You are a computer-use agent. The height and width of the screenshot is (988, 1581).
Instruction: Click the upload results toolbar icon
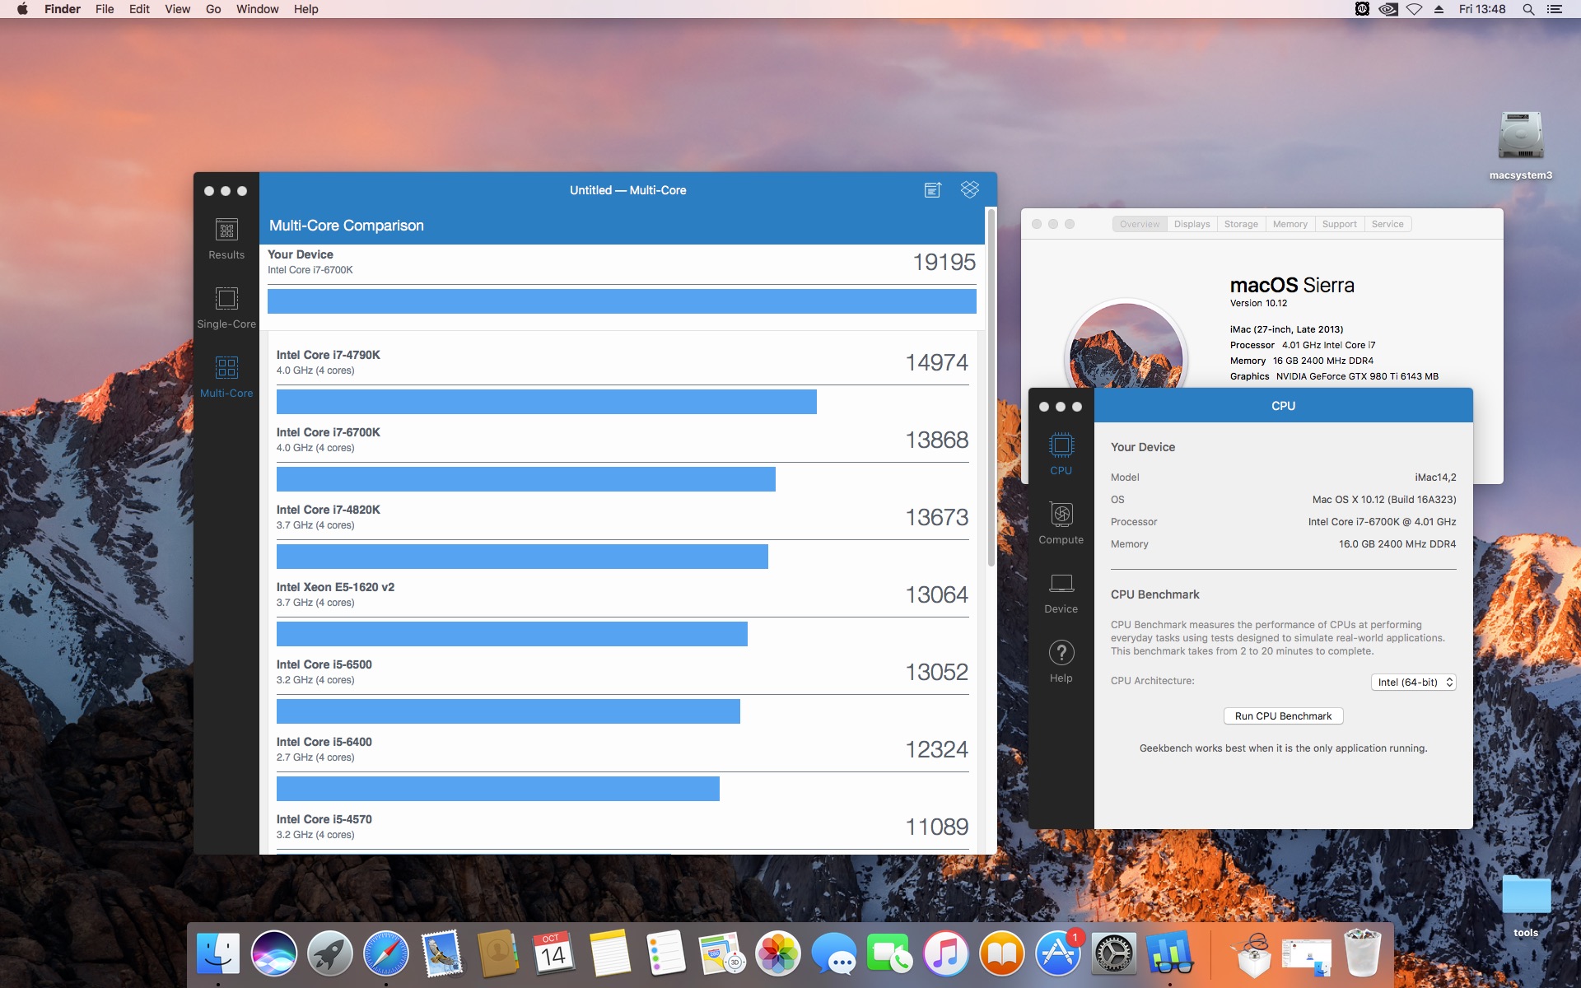pos(932,190)
